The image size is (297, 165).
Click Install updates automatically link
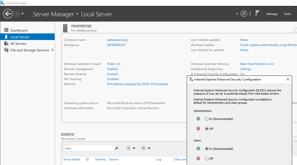(269, 45)
